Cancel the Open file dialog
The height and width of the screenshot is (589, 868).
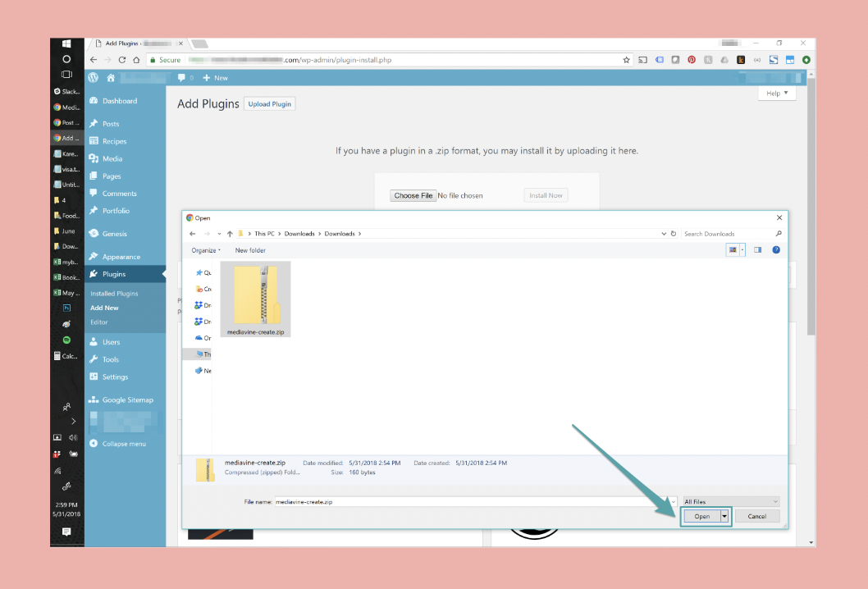756,516
